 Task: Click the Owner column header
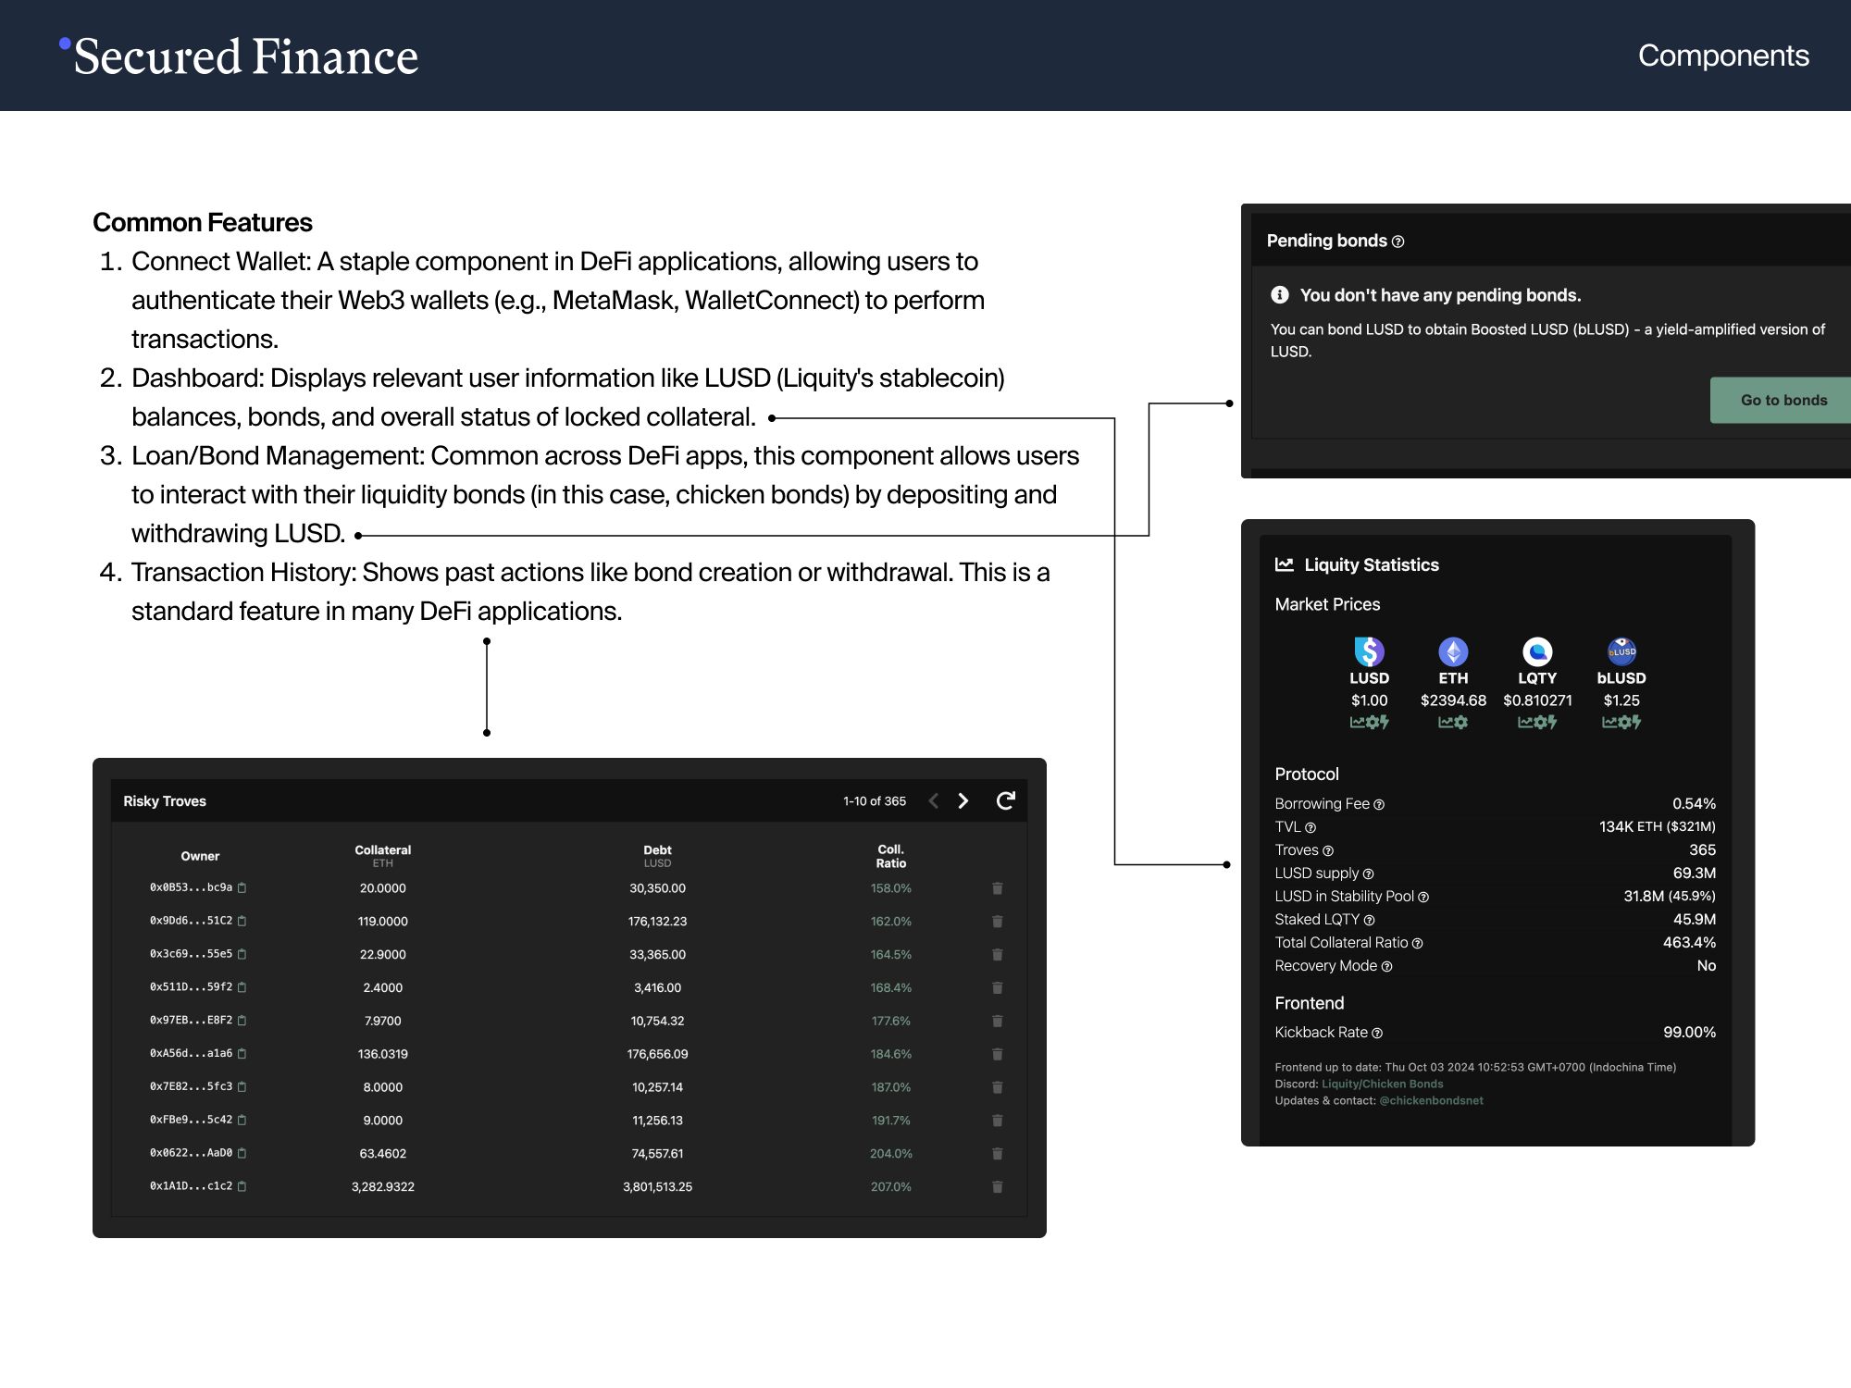[x=200, y=857]
